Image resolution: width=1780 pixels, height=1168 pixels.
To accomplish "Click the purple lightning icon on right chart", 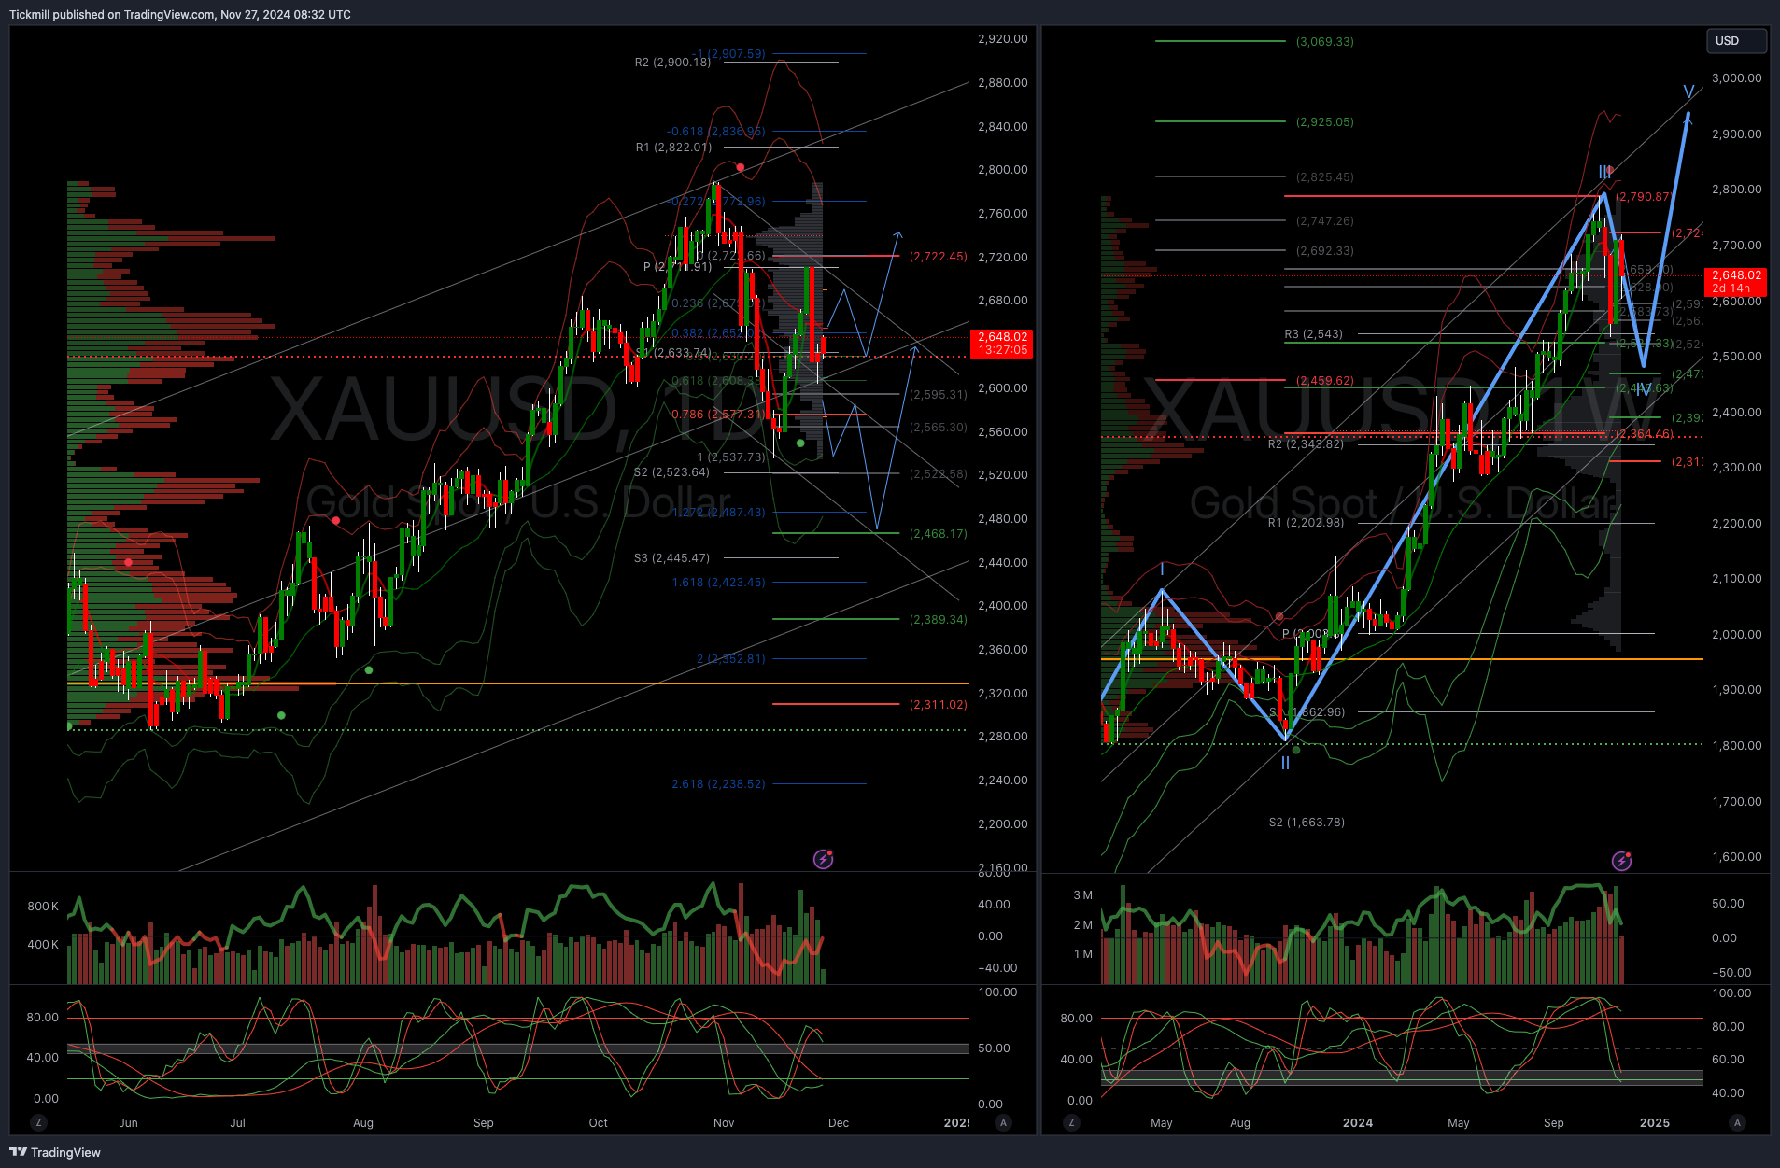I will point(1621,861).
